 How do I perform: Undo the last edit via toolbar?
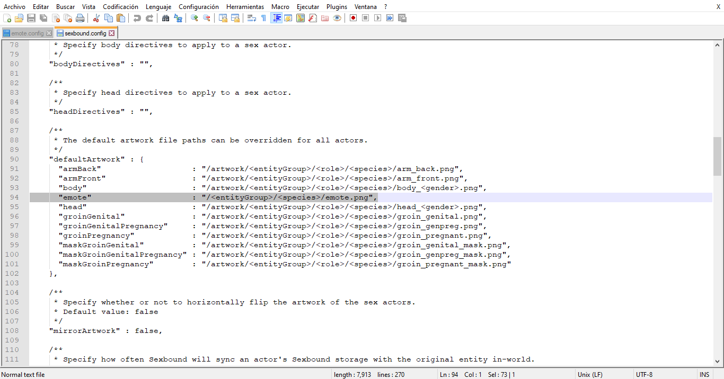(137, 18)
